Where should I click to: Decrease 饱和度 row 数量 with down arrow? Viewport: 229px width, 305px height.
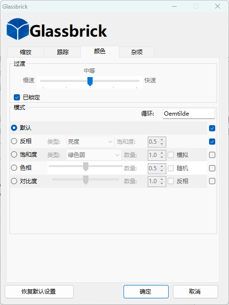coord(162,157)
